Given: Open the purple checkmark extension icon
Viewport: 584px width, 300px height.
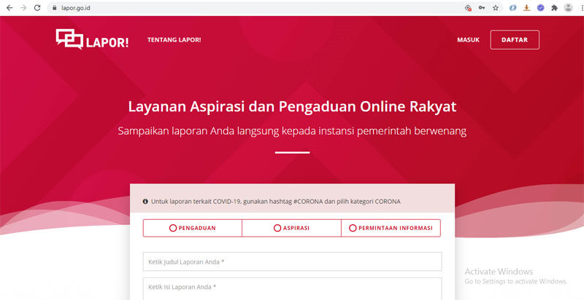Looking at the screenshot, I should coord(540,8).
